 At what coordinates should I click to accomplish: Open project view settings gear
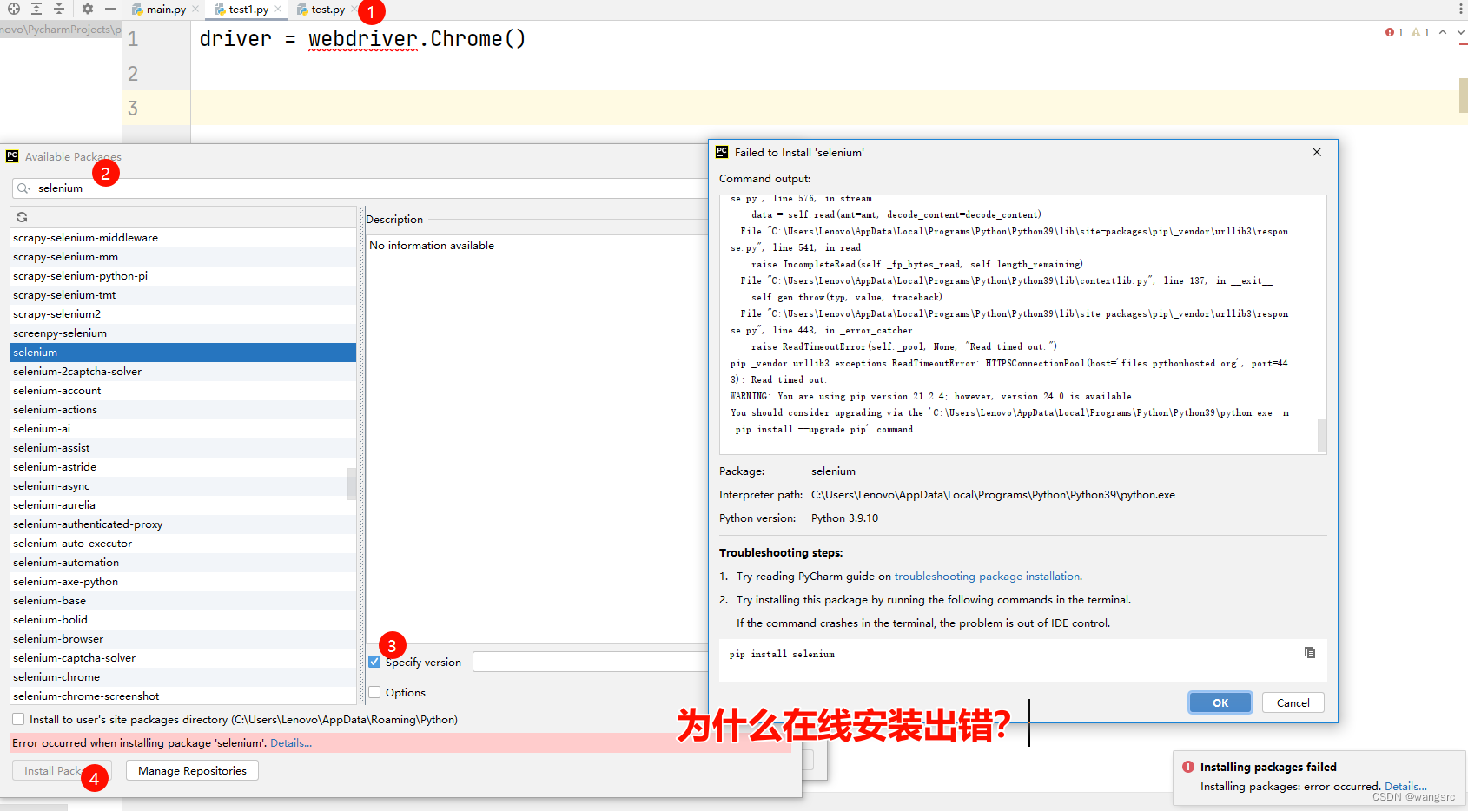[x=88, y=9]
